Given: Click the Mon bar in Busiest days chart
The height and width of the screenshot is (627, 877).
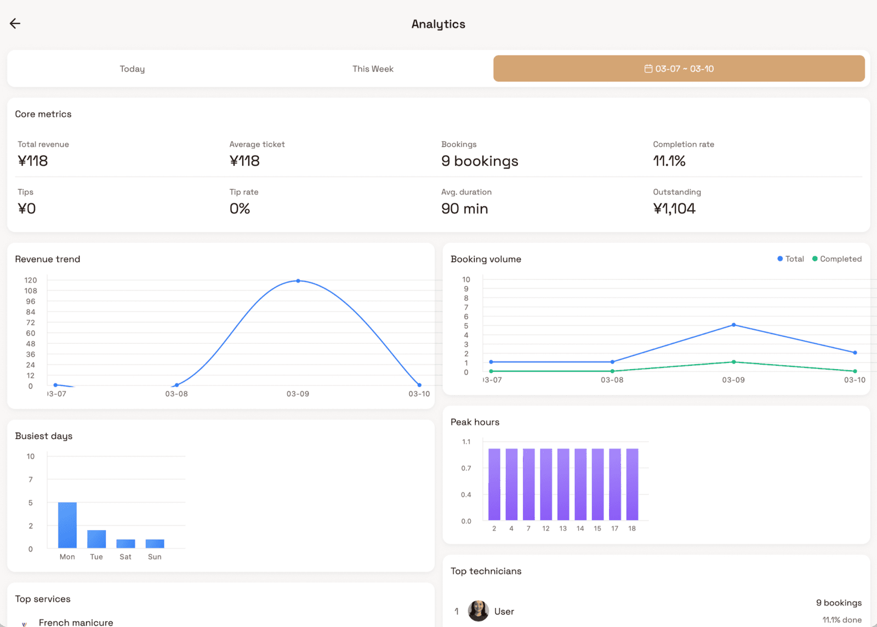Looking at the screenshot, I should coord(67,525).
